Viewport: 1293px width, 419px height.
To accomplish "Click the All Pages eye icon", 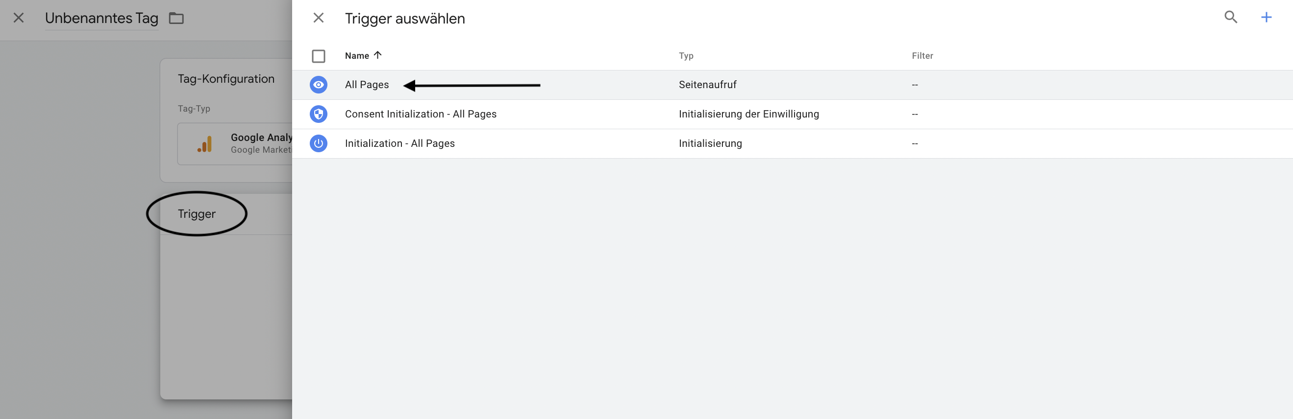I will [318, 85].
